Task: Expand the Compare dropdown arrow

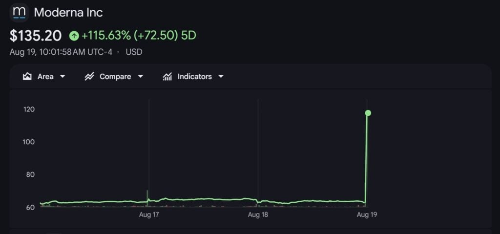Action: [140, 77]
